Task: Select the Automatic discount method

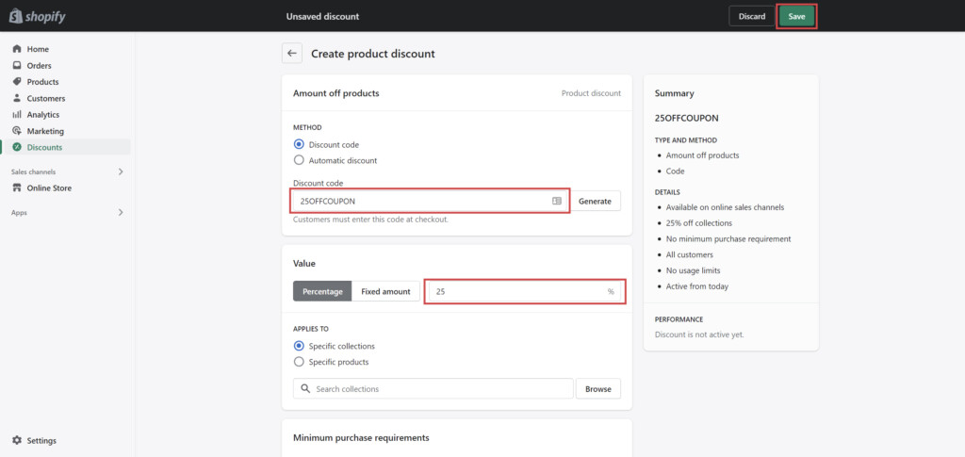Action: 299,160
